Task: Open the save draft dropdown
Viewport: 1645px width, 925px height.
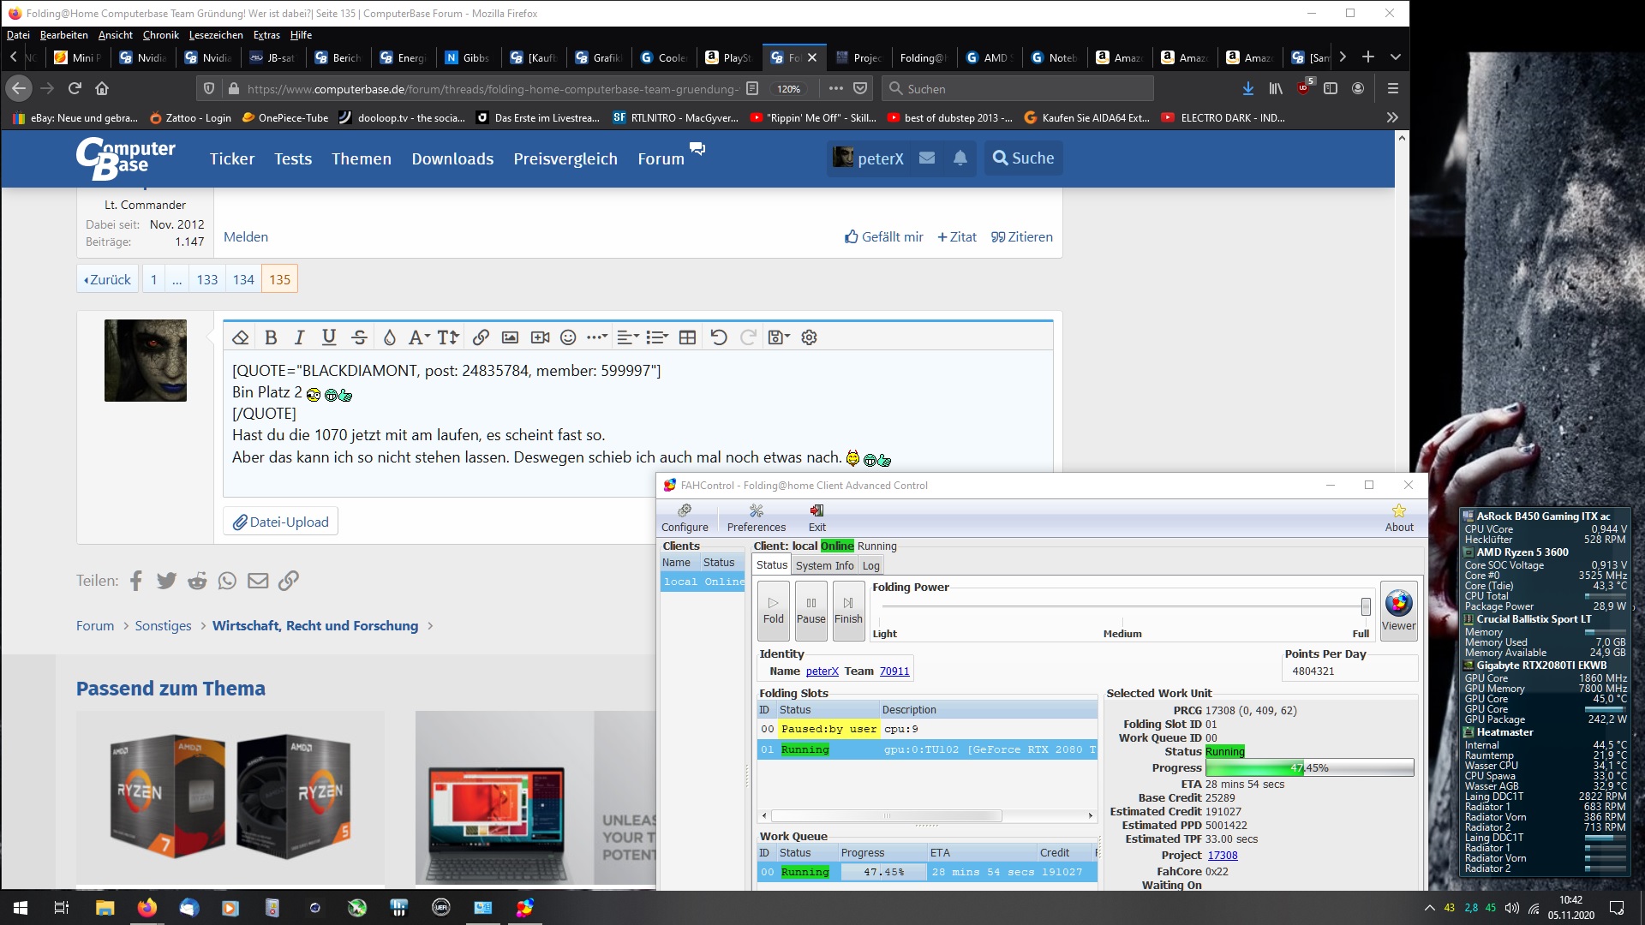Action: click(778, 337)
